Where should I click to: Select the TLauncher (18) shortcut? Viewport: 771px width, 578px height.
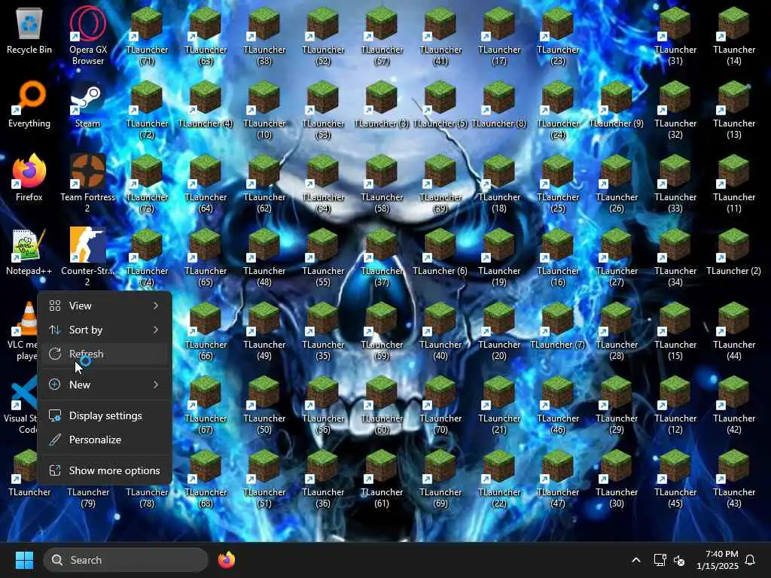click(x=499, y=184)
